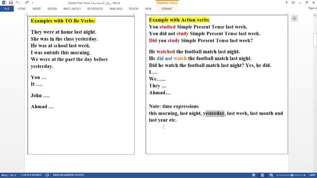
Task: Switch to the INSERT ribbon tab
Action: tap(37, 9)
